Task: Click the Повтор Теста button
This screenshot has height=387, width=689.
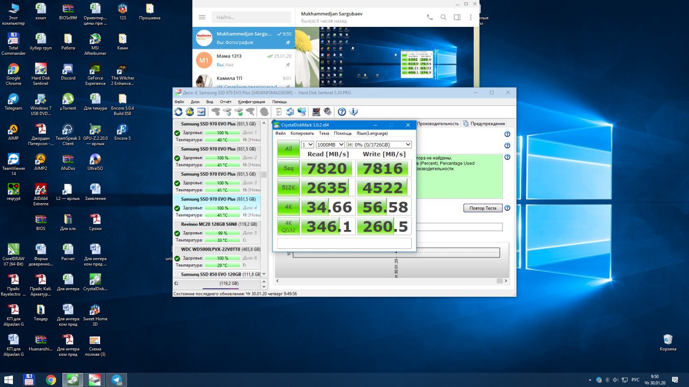Action: coord(483,208)
